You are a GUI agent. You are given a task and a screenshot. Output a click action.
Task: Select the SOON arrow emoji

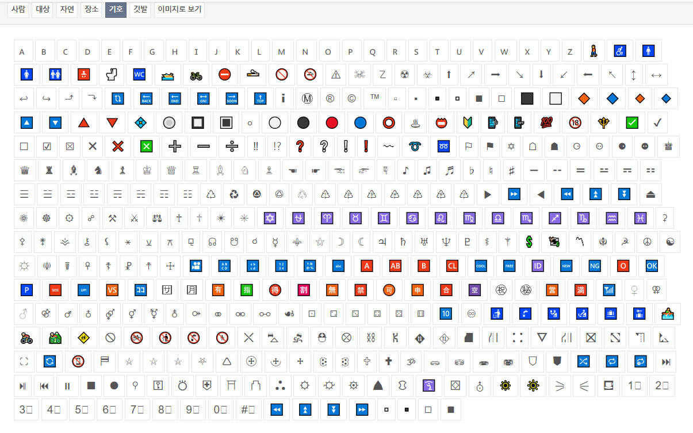[231, 98]
